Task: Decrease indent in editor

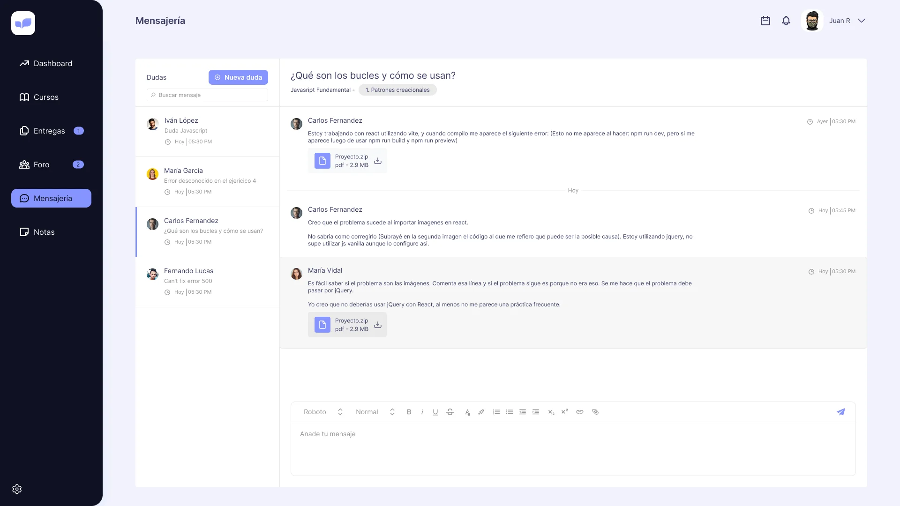Action: coord(523,412)
